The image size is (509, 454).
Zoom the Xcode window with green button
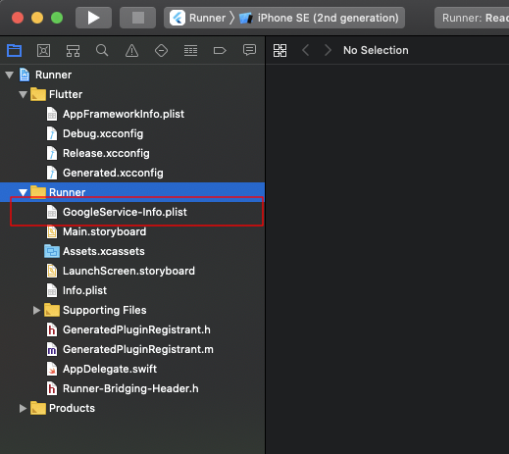pos(57,18)
